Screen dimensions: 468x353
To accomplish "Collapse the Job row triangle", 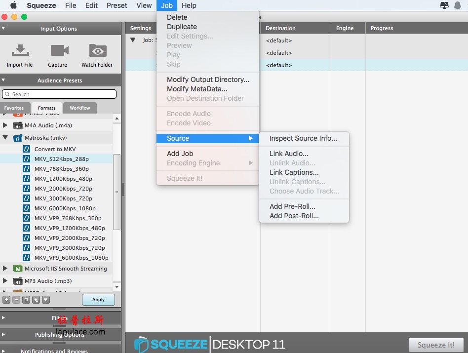I will coord(133,40).
